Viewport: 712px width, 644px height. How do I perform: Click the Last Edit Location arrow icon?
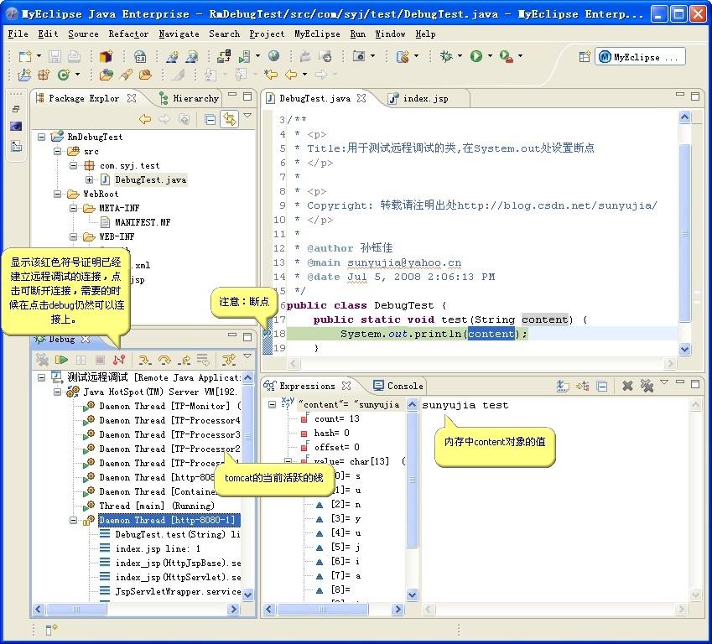[x=271, y=74]
